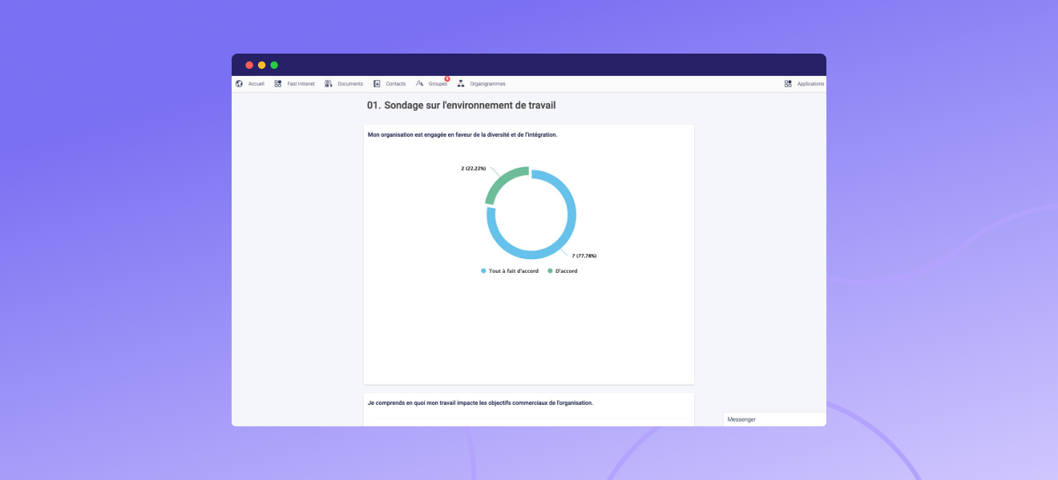Click the Organigrammes hierarchy icon
This screenshot has width=1058, height=480.
tap(461, 84)
